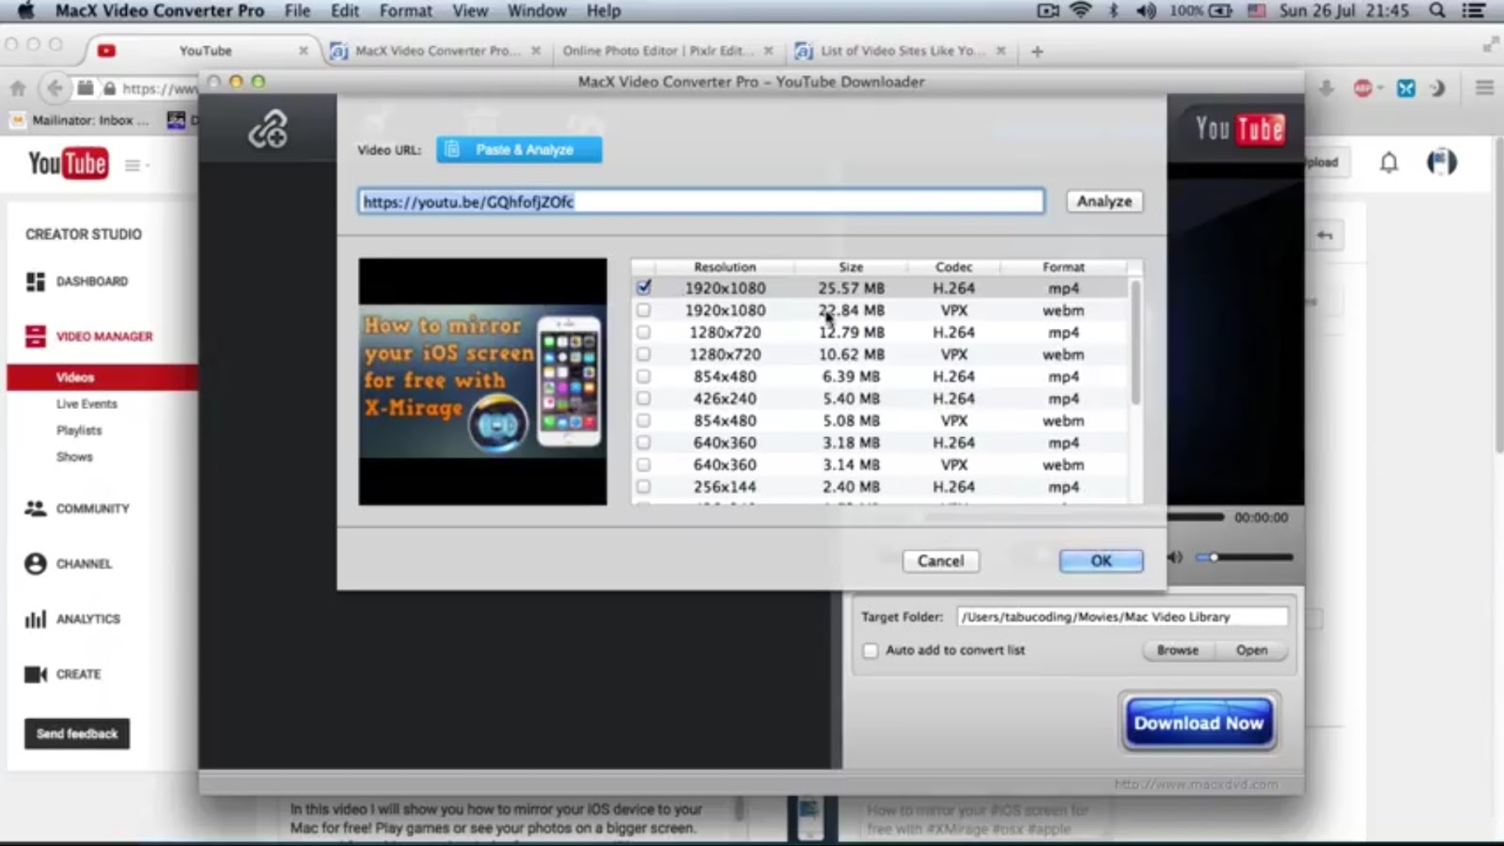Open Spotlight search in menu bar
The height and width of the screenshot is (846, 1504).
[1437, 10]
